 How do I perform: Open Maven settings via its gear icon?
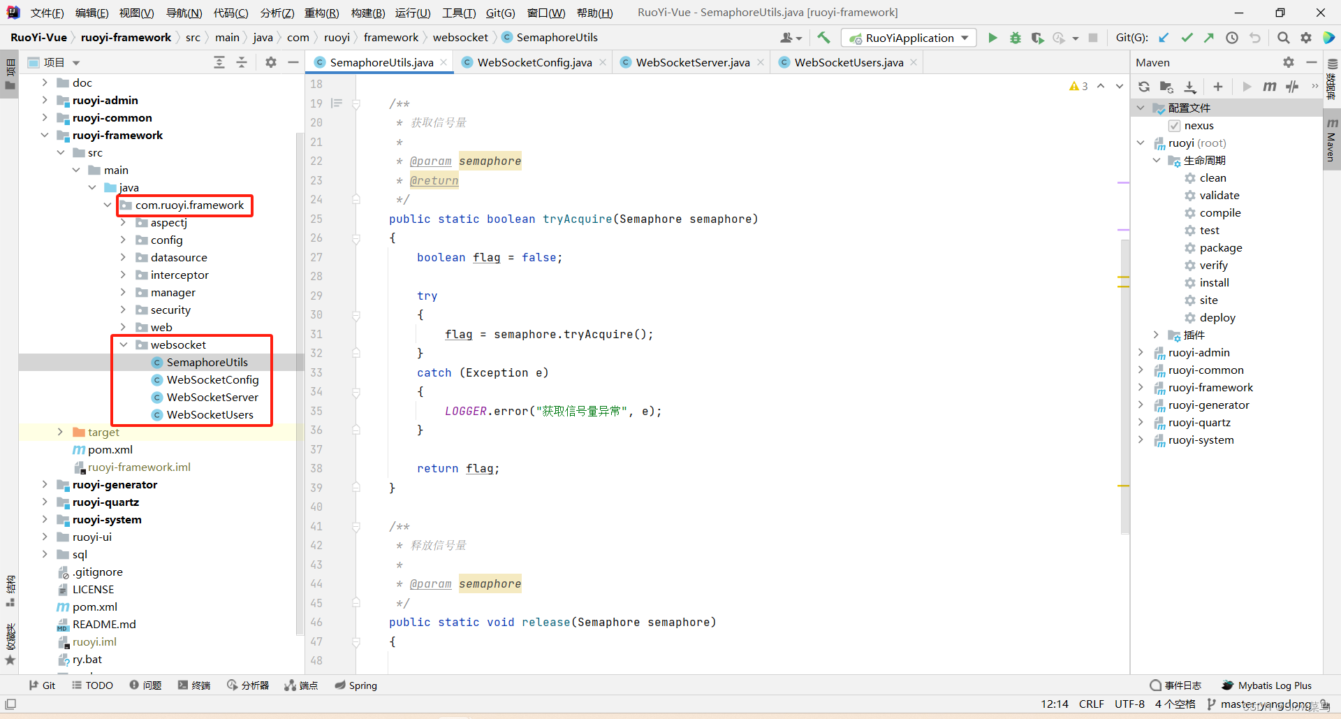[x=1288, y=62]
